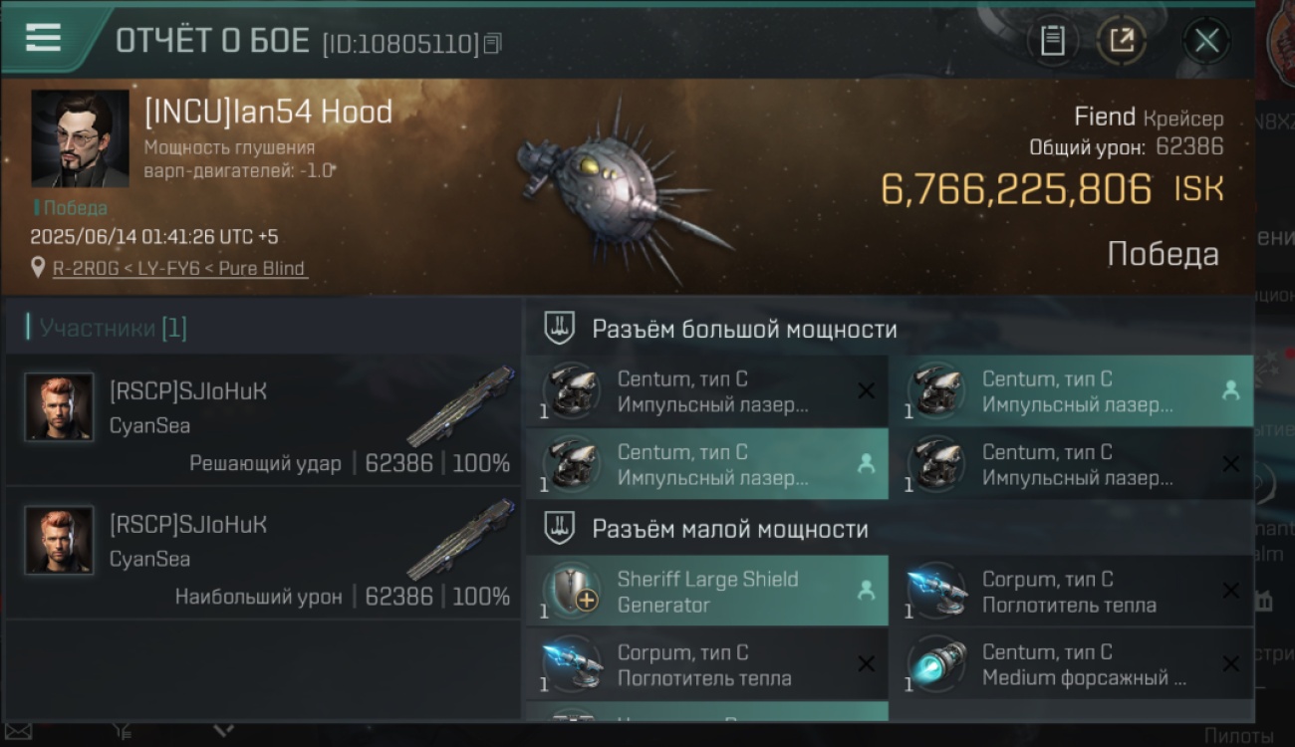Open mail icon in bottom bar
Viewport: 1295px width, 747px height.
click(x=18, y=732)
